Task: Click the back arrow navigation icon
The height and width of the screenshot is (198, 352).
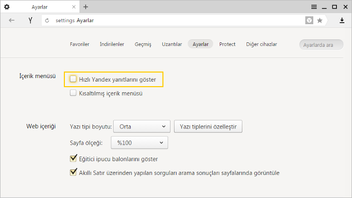Action: pos(12,21)
